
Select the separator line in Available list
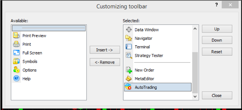(x=49, y=28)
